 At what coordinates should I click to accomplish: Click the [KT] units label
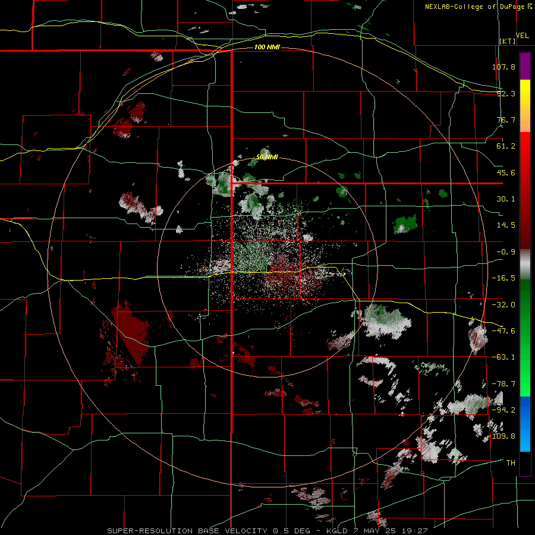pos(508,41)
